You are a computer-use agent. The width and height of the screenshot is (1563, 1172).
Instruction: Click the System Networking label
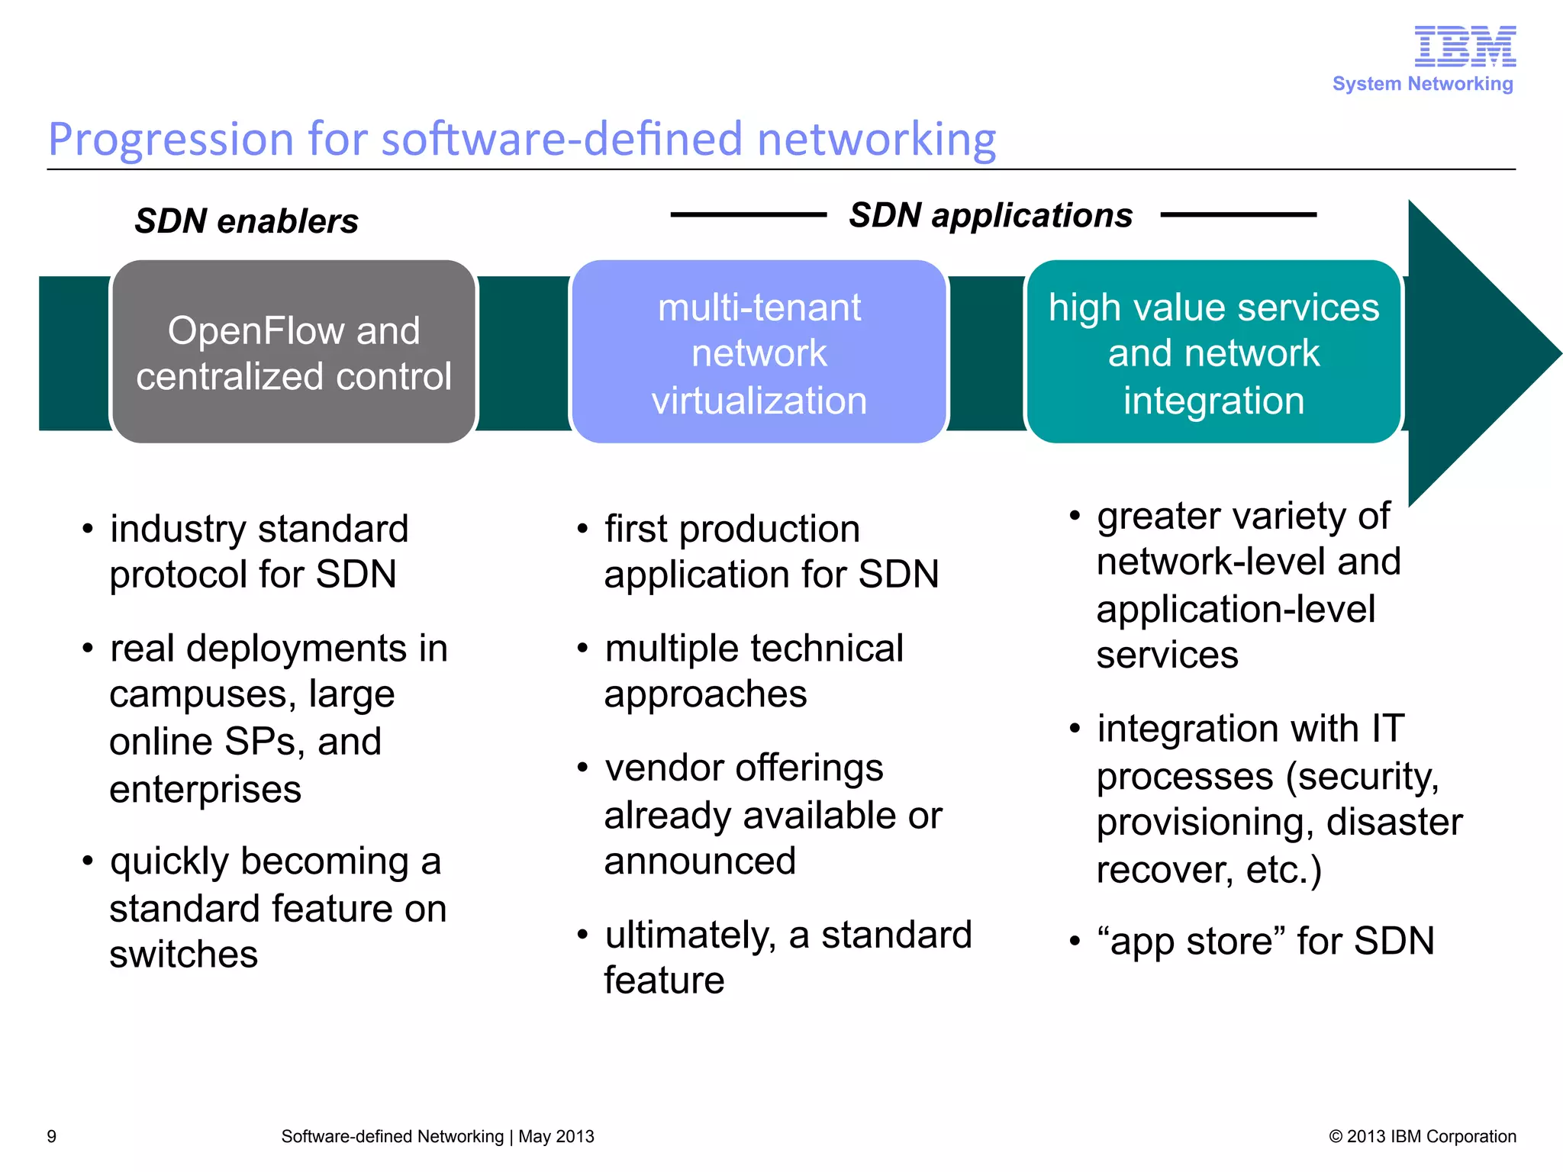[x=1423, y=84]
